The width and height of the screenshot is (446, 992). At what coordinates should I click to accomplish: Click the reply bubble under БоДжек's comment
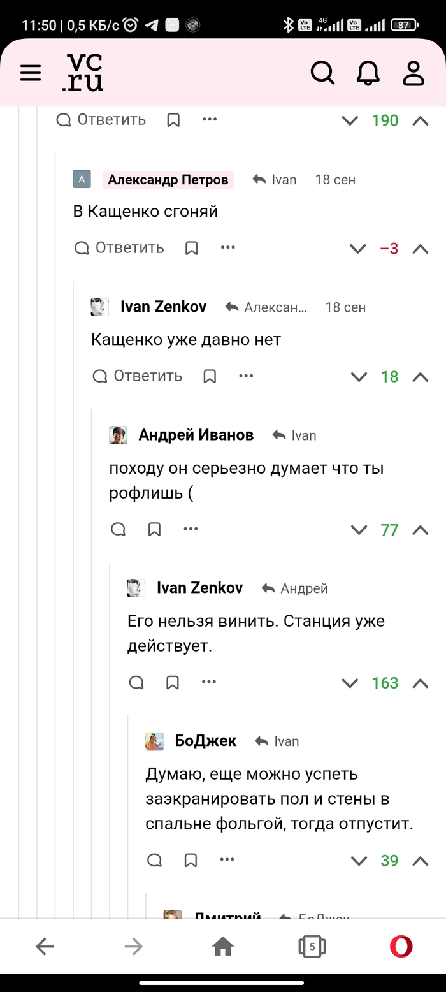[155, 861]
